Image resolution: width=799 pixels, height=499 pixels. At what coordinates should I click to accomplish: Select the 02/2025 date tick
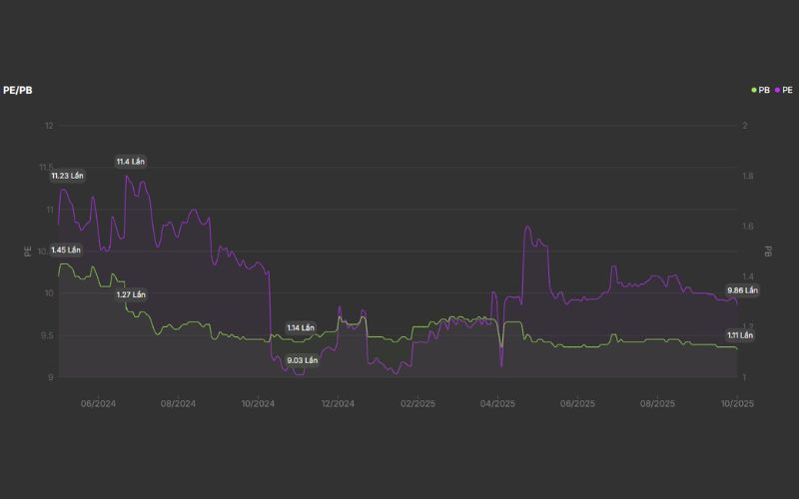(x=417, y=404)
